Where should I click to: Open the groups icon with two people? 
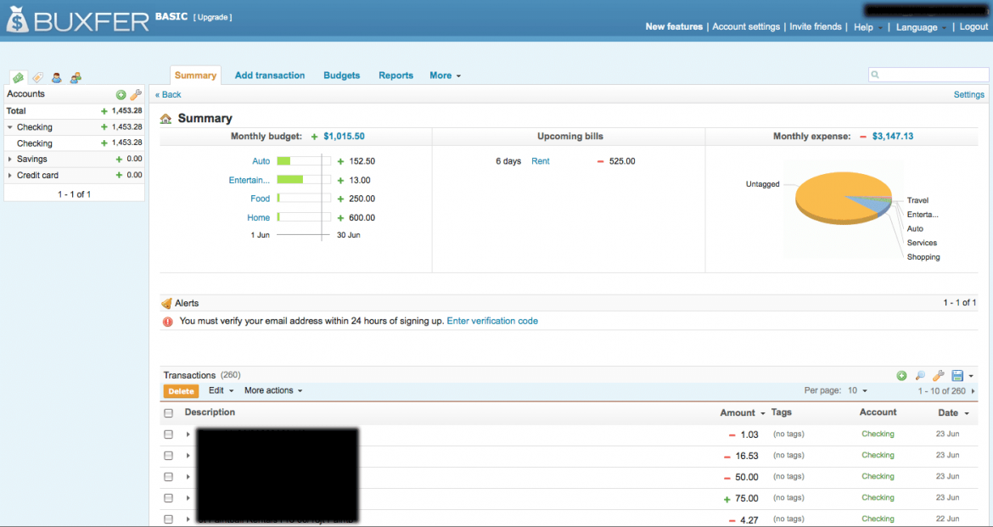pos(76,77)
